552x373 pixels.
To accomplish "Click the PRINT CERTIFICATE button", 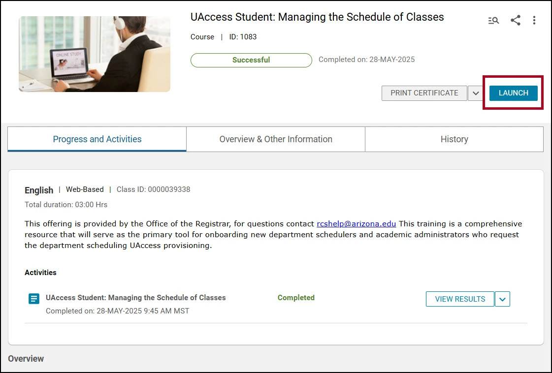I will pyautogui.click(x=424, y=93).
